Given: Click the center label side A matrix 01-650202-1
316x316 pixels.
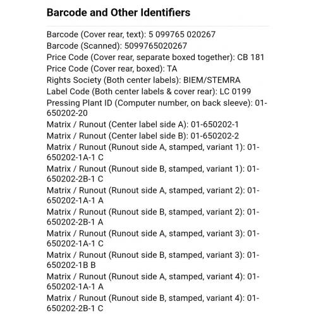Looking at the screenshot, I should point(215,125).
